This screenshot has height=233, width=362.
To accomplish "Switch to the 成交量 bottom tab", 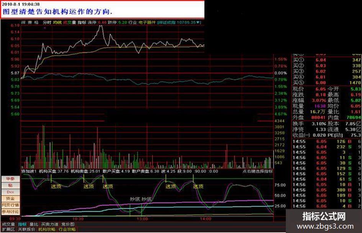I will coord(8,224).
